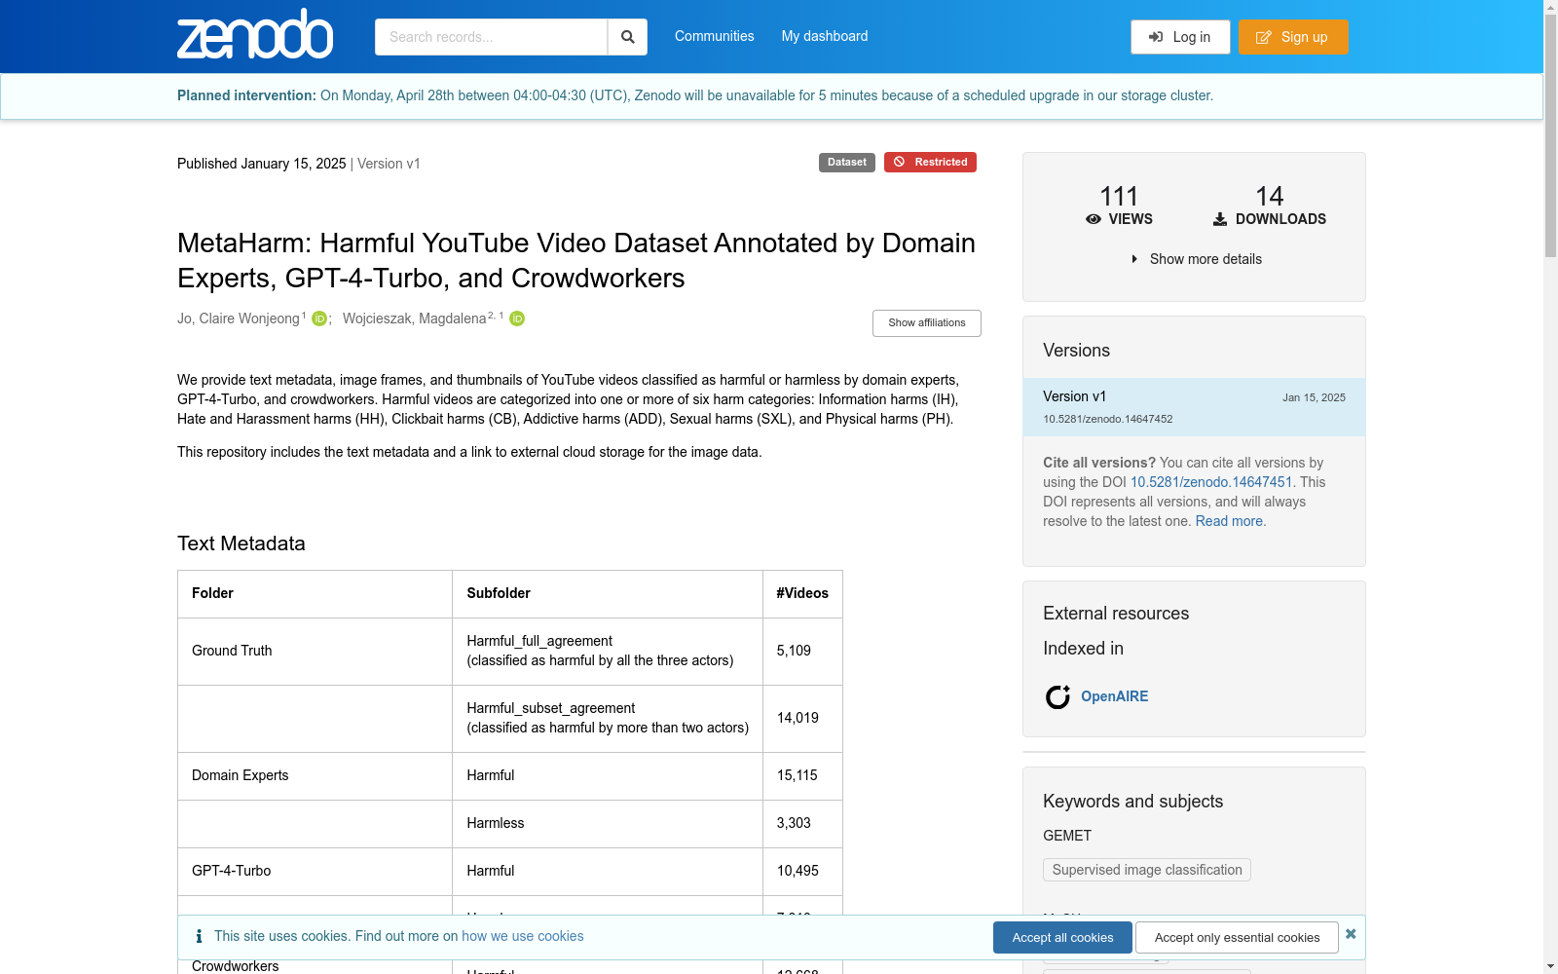This screenshot has height=974, width=1558.
Task: Open how we use cookies link
Action: click(x=523, y=936)
